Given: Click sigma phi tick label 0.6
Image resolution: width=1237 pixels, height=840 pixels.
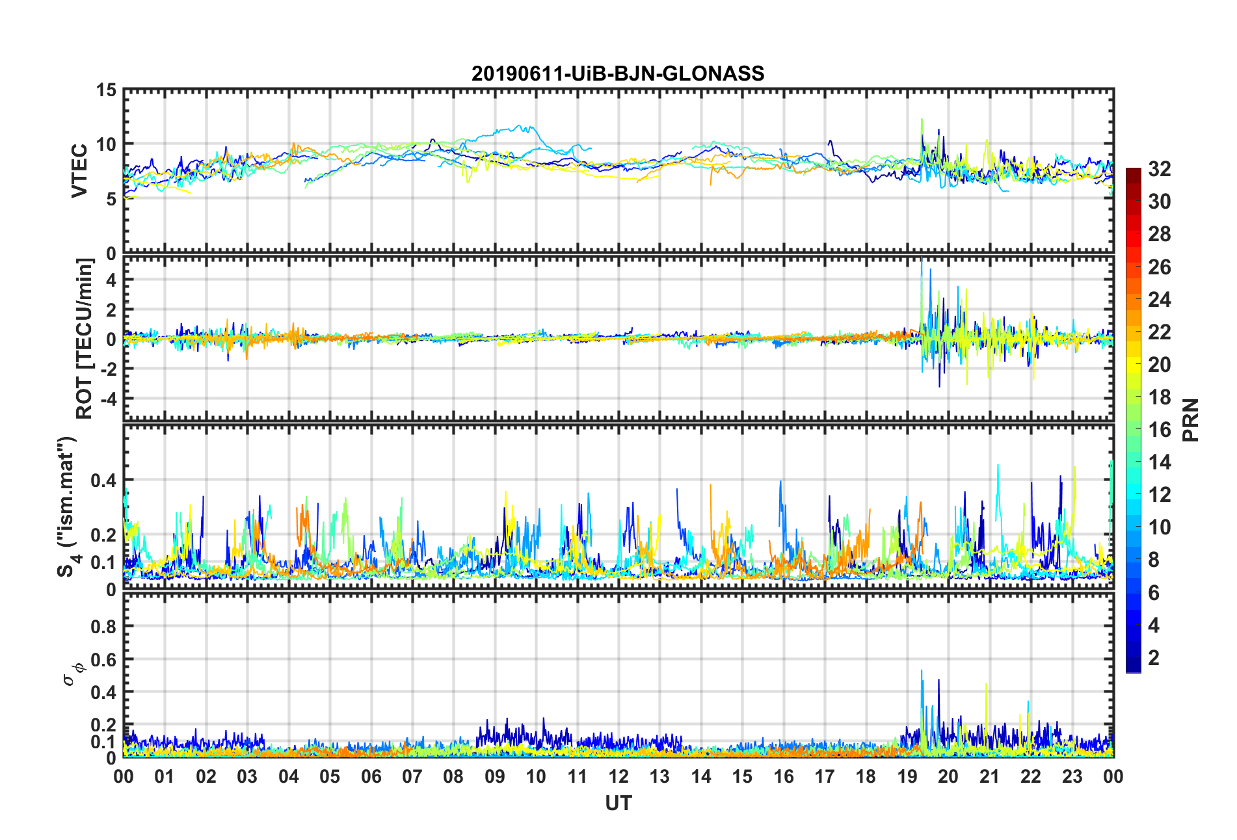Looking at the screenshot, I should pyautogui.click(x=103, y=660).
